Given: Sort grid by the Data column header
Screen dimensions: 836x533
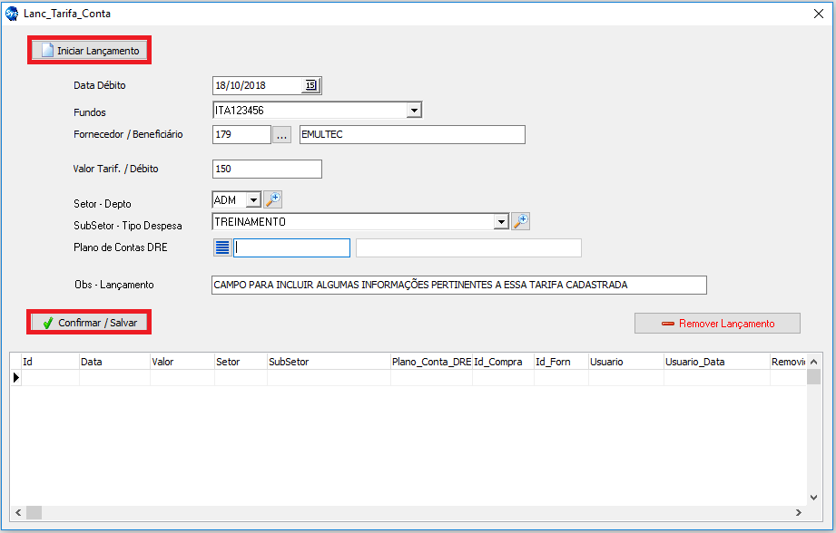Looking at the screenshot, I should click(x=114, y=362).
